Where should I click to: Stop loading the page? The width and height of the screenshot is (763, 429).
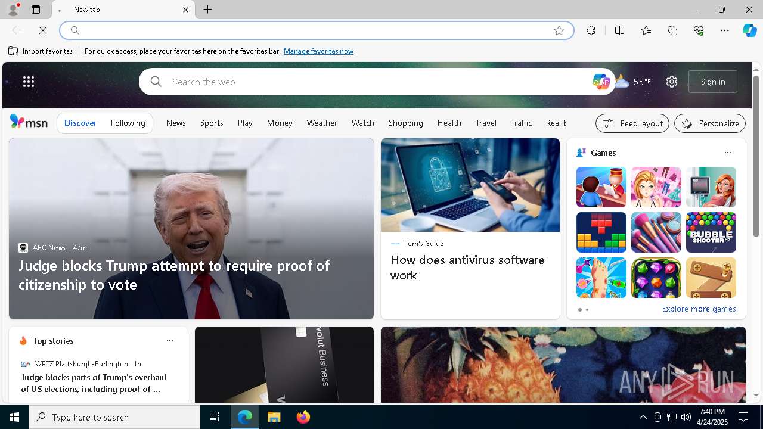[x=43, y=30]
